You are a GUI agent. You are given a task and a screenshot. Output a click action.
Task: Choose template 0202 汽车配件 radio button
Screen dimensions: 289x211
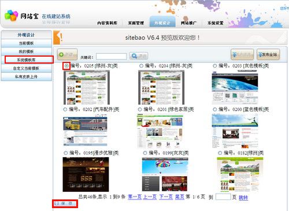[x=65, y=109]
